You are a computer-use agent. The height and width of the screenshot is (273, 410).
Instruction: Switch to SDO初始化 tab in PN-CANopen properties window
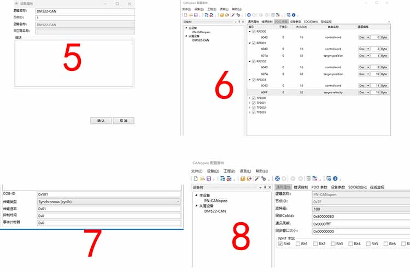point(358,187)
